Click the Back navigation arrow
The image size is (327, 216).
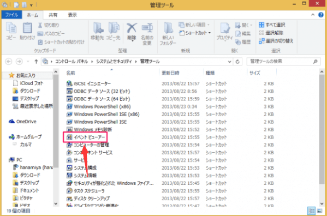coord(9,62)
